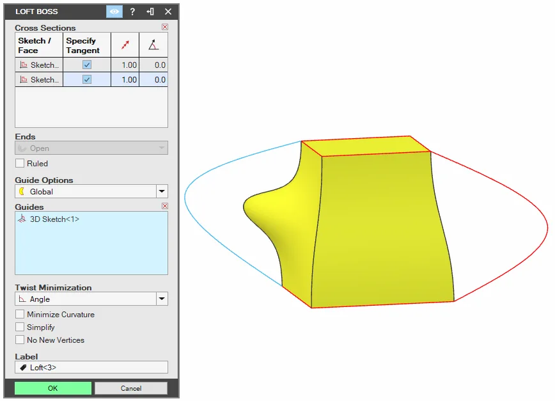Click the Sketch / Face column header

coord(39,45)
